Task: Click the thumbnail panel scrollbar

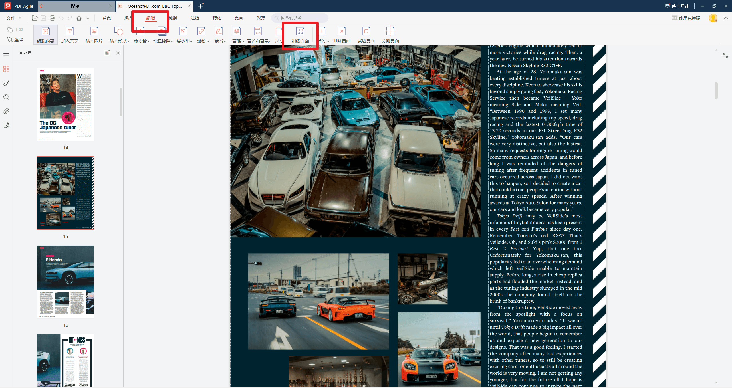Action: pos(122,102)
